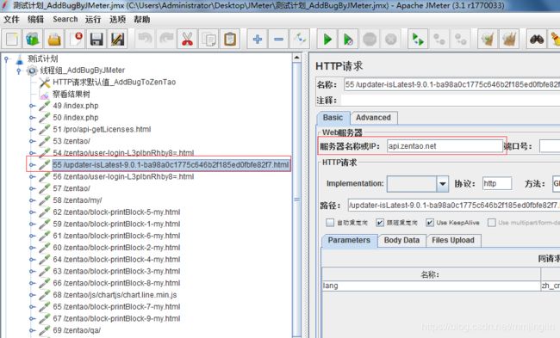Click the 协议 field containing http
The image size is (560, 338).
[497, 183]
